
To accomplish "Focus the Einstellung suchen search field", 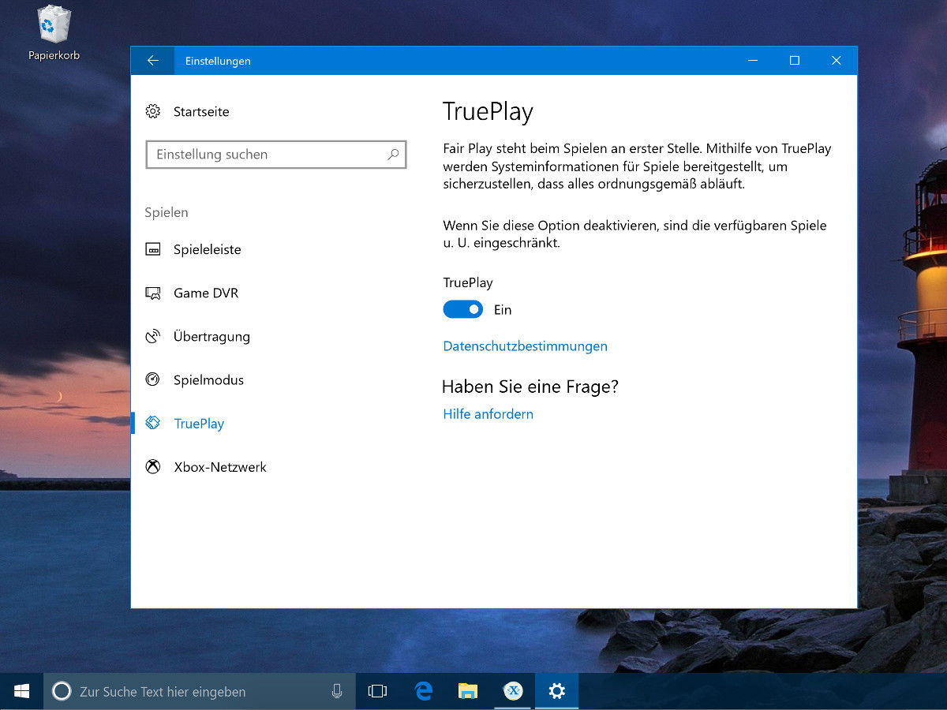I will (276, 155).
